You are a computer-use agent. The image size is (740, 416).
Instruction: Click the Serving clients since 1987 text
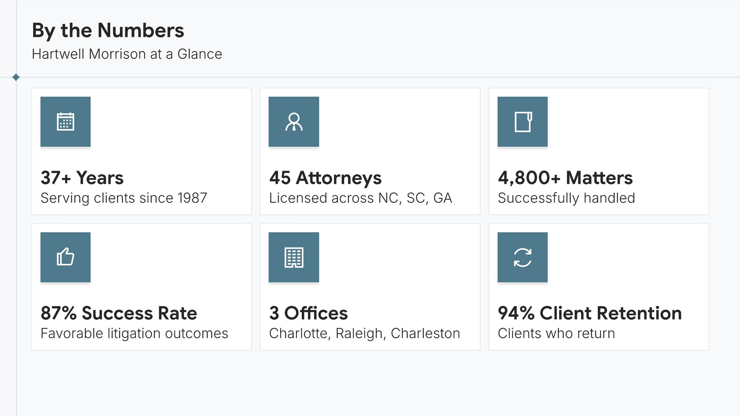[124, 198]
